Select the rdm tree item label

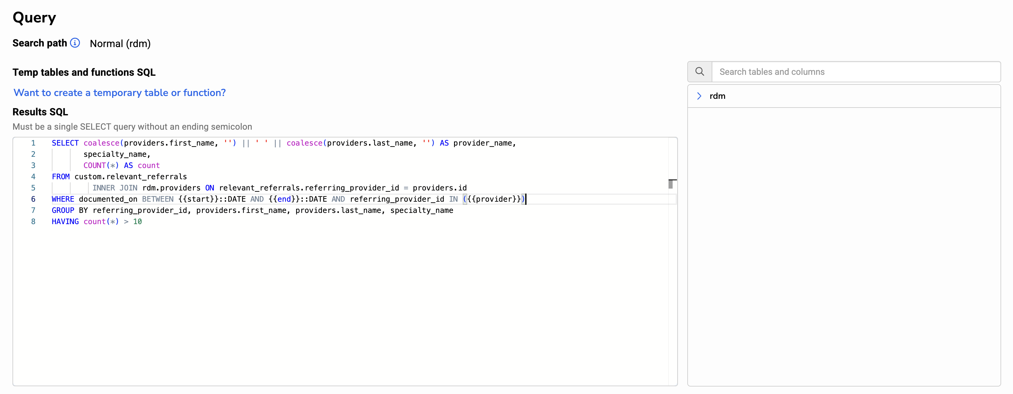(717, 96)
